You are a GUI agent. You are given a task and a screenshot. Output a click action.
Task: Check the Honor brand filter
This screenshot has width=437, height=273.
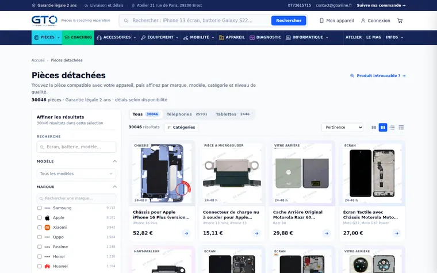(x=40, y=256)
